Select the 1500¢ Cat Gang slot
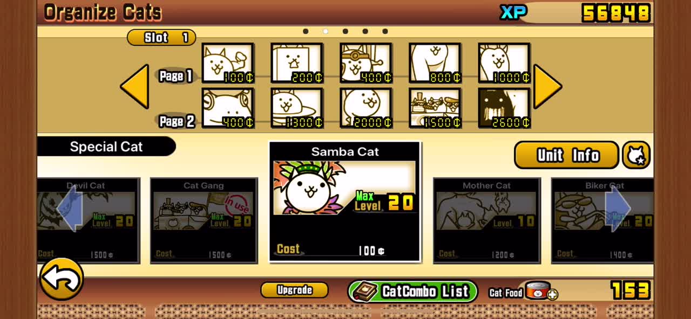 click(435, 108)
